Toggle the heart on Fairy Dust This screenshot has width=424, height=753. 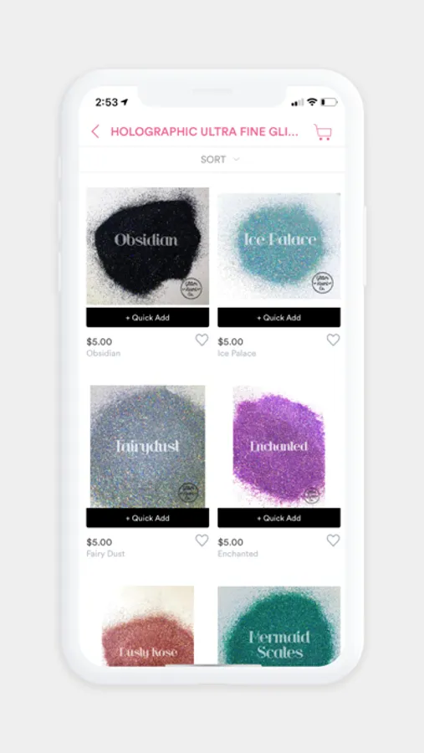202,540
